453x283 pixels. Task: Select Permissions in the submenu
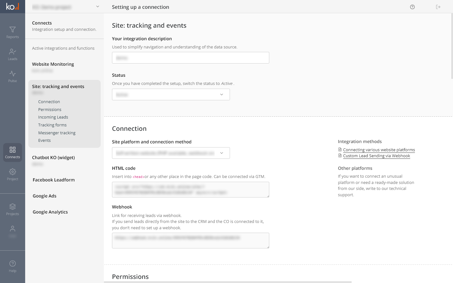(50, 109)
